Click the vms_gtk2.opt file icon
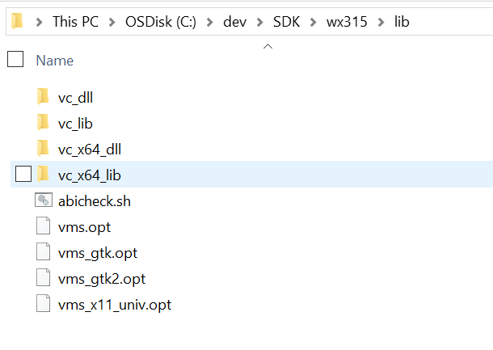Image resolution: width=493 pixels, height=350 pixels. tap(43, 278)
